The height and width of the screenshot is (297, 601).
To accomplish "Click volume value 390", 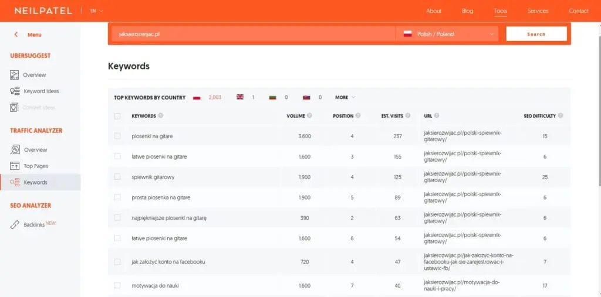I will tap(305, 218).
